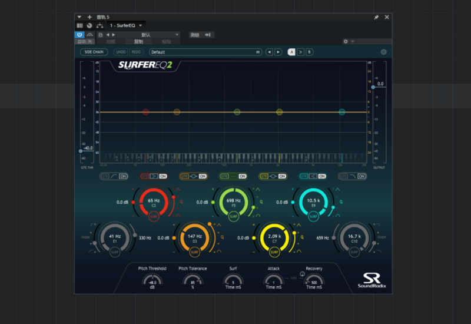Enable SURF on the 2.09 k yellow band
The height and width of the screenshot is (324, 471).
tap(274, 252)
